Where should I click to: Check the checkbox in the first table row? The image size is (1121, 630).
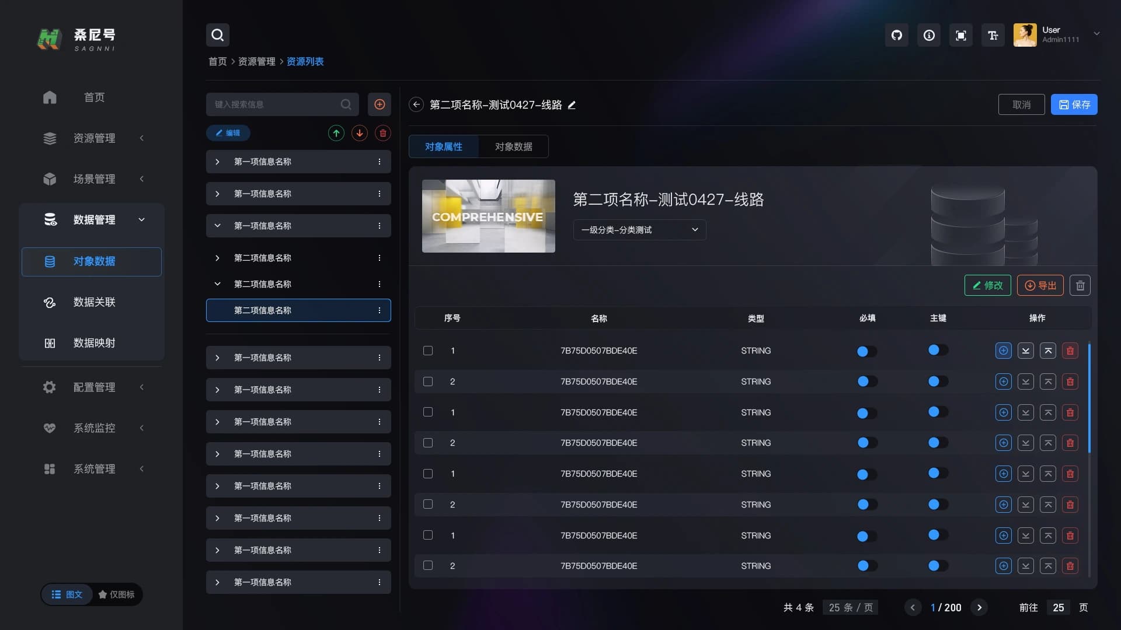pos(428,351)
